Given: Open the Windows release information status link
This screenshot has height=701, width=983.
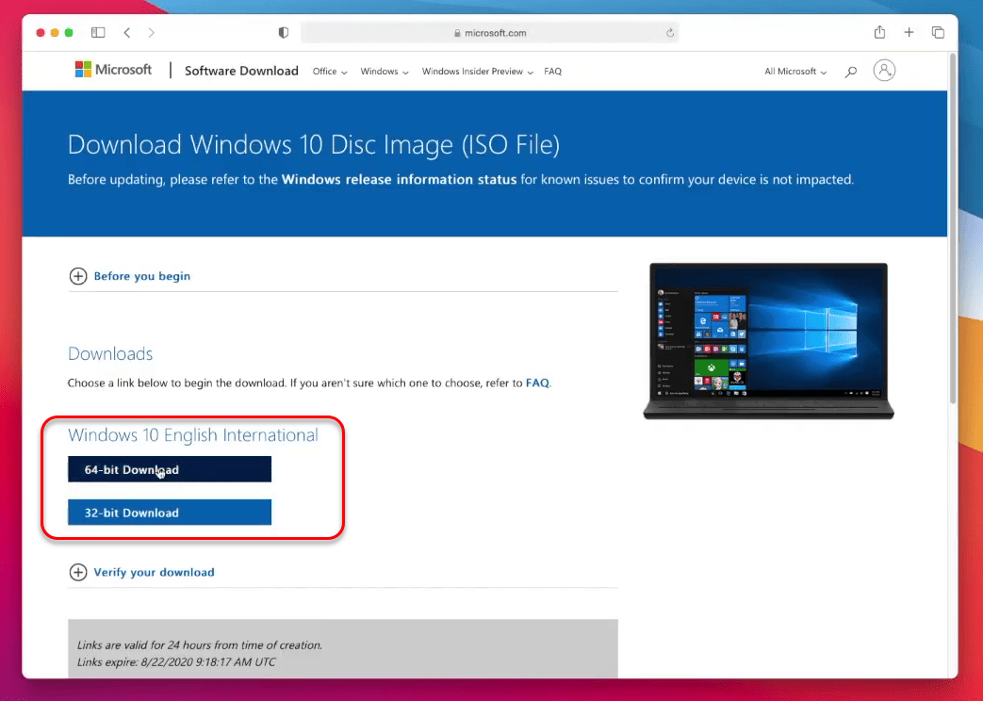Looking at the screenshot, I should (x=399, y=179).
